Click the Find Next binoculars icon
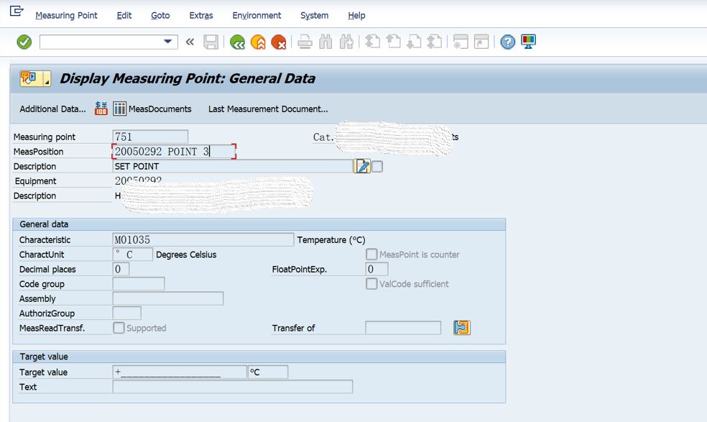The width and height of the screenshot is (707, 422). click(x=347, y=42)
